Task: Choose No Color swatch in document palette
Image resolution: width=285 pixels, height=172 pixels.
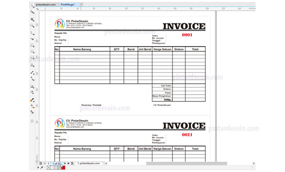Action: 48,167
